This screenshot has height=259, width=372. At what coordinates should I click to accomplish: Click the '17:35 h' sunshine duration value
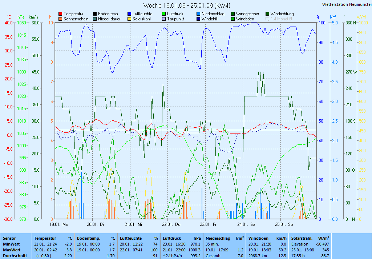(298, 256)
